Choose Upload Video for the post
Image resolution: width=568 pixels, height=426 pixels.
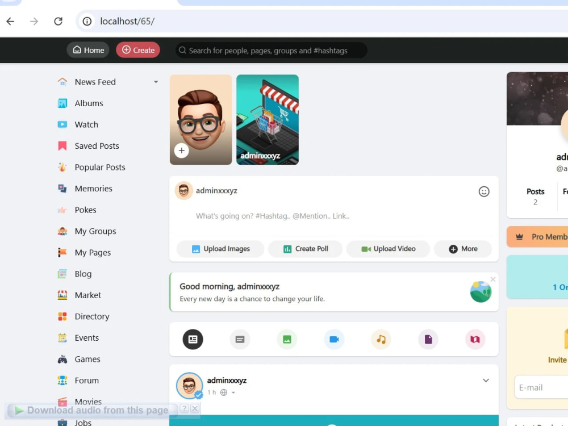(388, 249)
